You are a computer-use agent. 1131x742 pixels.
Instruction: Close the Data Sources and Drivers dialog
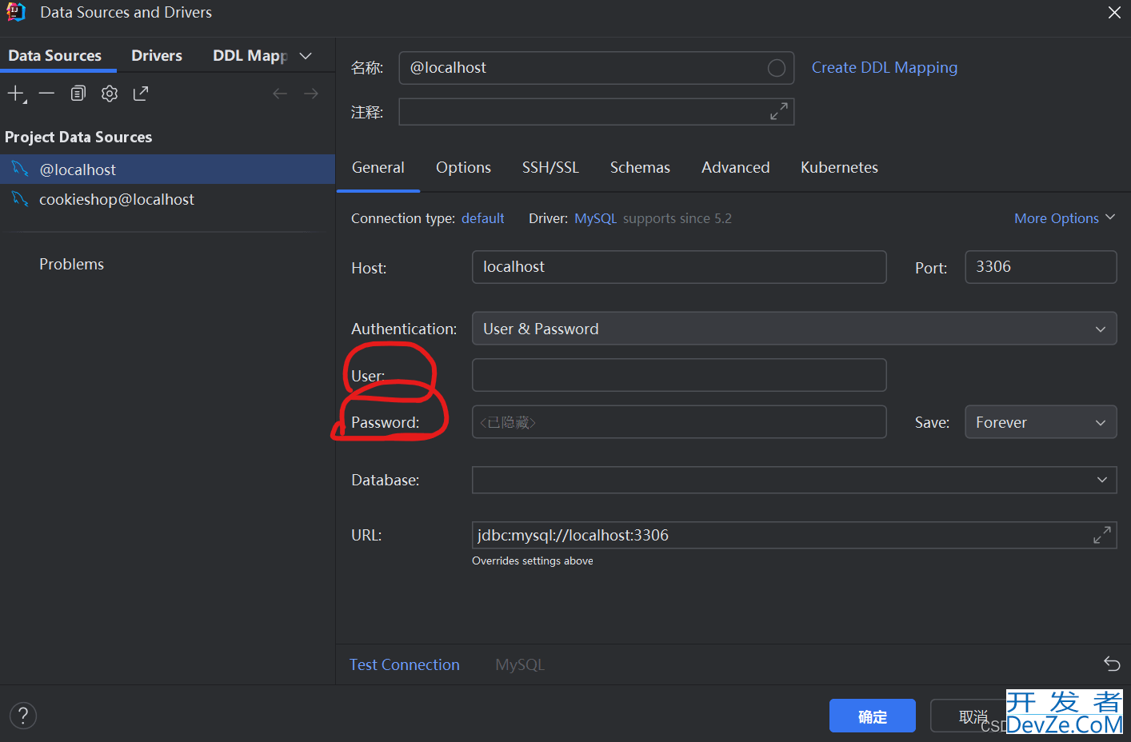point(1114,12)
